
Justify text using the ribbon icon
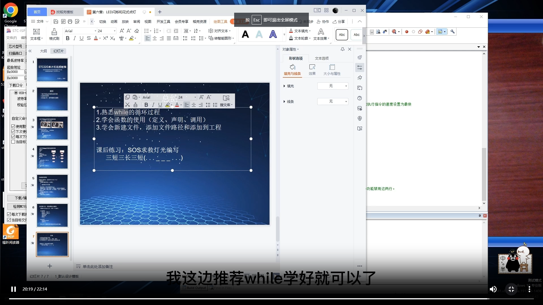coord(169,38)
